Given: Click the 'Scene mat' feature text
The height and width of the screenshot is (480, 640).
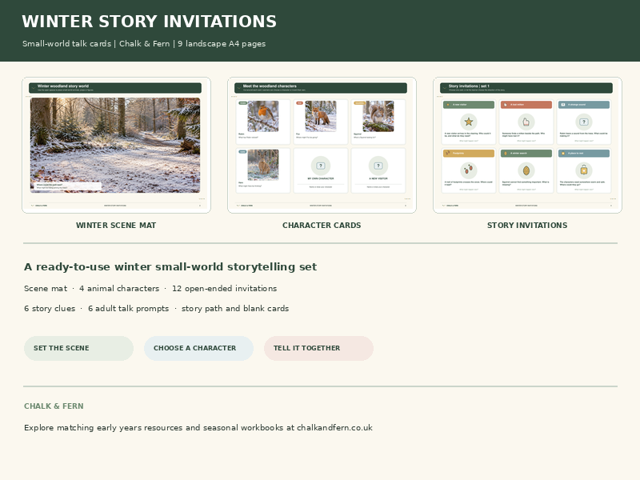Looking at the screenshot, I should click(46, 289).
